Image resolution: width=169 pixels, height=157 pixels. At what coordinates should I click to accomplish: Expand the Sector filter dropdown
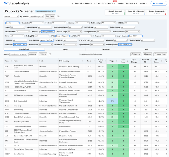(x=59, y=23)
